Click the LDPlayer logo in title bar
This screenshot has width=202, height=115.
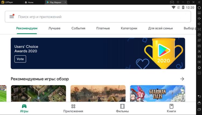(x=3, y=2)
